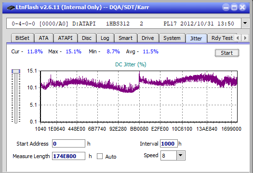
Task: Open the drive selection dropdown arrow
Action: click(245, 24)
